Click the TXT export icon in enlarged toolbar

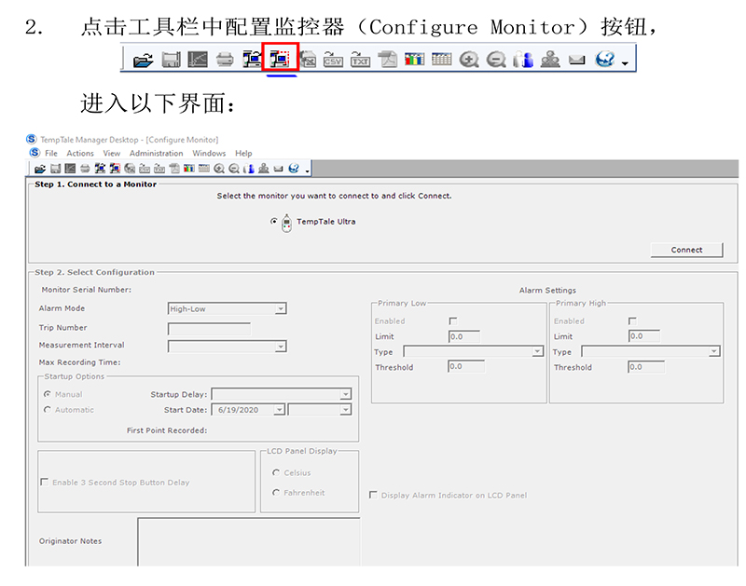click(360, 60)
